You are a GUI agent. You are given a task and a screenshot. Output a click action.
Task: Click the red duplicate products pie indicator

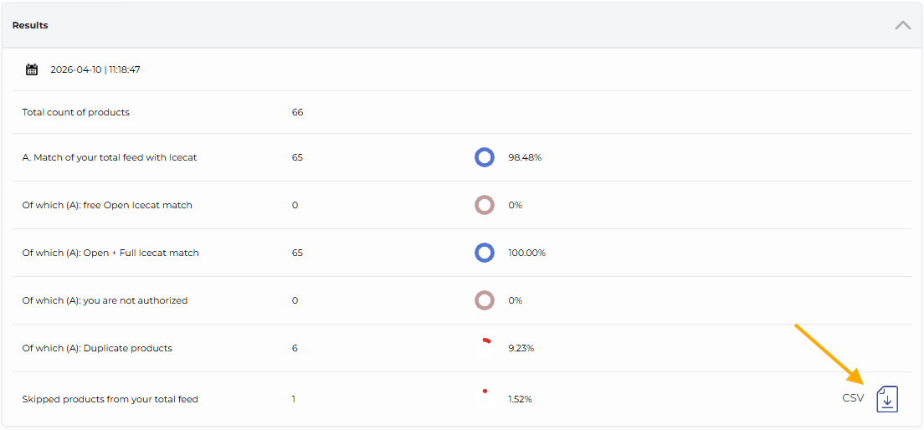[x=486, y=341]
